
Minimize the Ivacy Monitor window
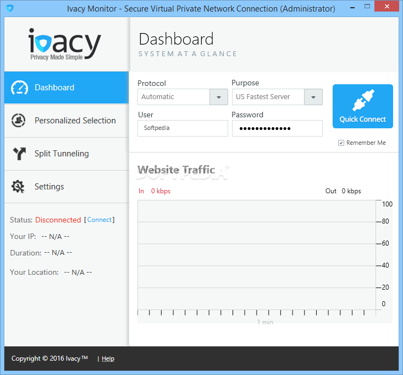point(352,8)
